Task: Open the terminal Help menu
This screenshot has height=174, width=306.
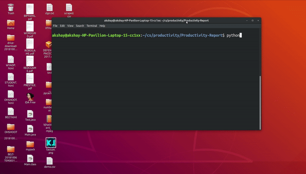Action: point(102,26)
